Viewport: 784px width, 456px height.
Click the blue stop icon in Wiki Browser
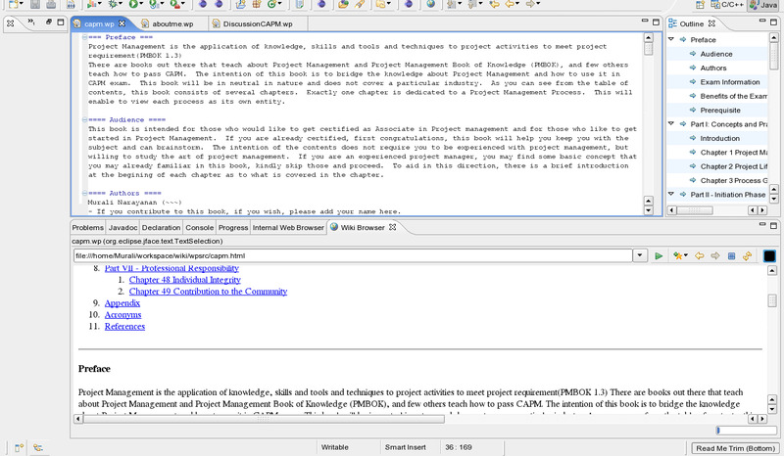click(731, 255)
